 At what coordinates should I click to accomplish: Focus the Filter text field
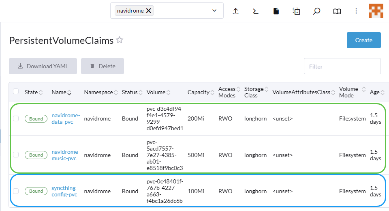tap(342, 66)
